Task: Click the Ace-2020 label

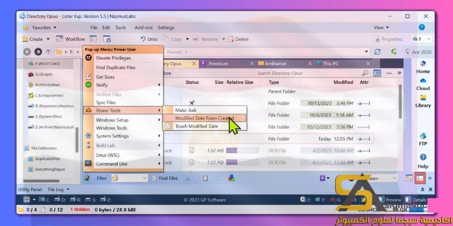Action: (422, 52)
